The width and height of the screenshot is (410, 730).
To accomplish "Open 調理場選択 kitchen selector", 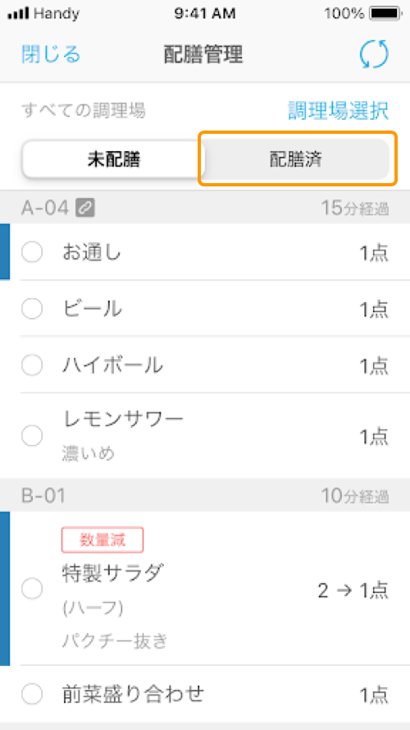I will [x=338, y=110].
